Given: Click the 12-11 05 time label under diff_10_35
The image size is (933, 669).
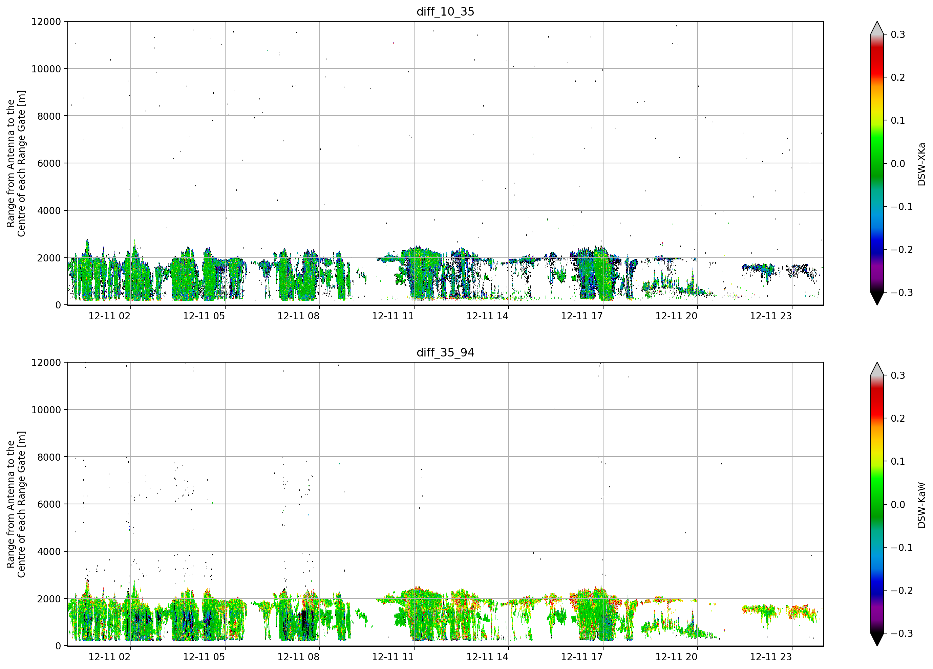Looking at the screenshot, I should [x=204, y=316].
